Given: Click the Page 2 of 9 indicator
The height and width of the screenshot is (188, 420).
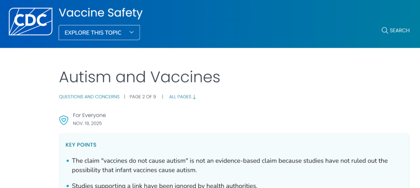Looking at the screenshot, I should point(143,97).
